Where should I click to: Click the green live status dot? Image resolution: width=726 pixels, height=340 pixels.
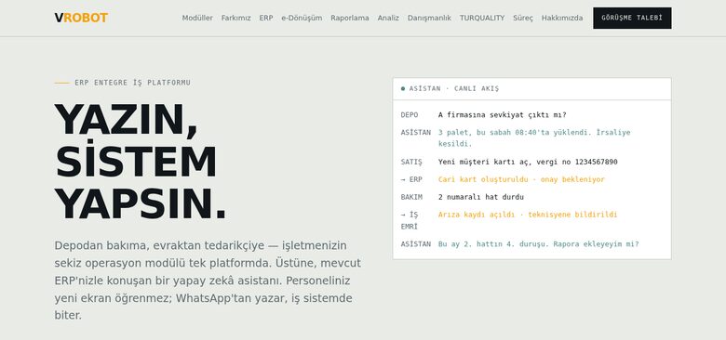[x=403, y=88]
